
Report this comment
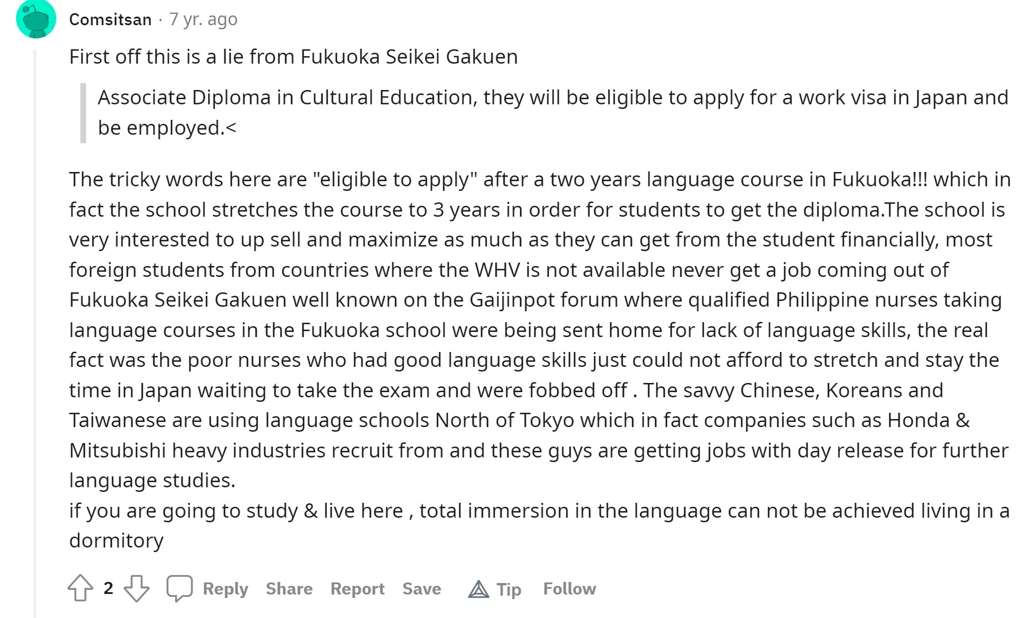click(x=358, y=589)
